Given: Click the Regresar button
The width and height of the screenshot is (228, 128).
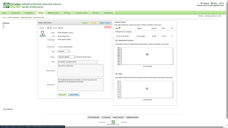Looking at the screenshot, I should [x=85, y=23].
